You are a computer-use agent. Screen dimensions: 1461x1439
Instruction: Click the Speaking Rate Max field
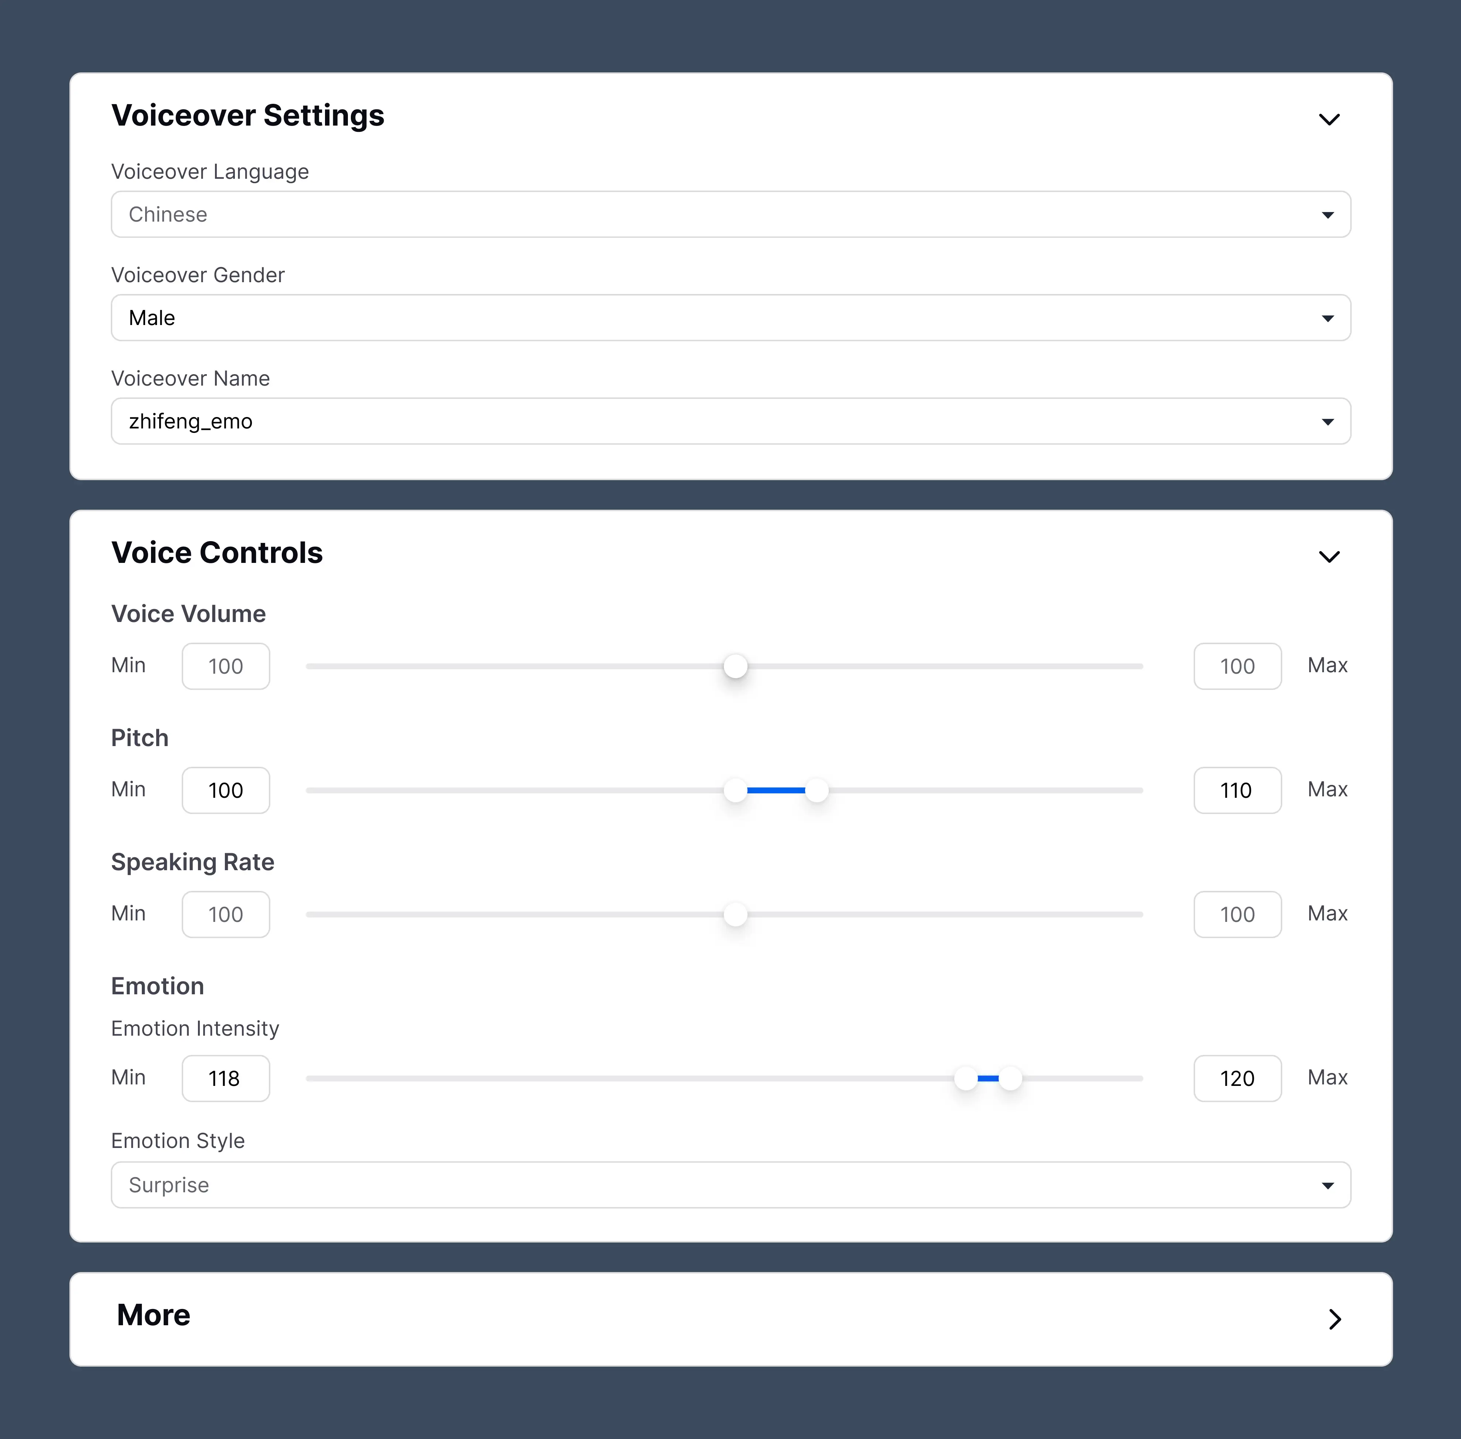[1237, 915]
